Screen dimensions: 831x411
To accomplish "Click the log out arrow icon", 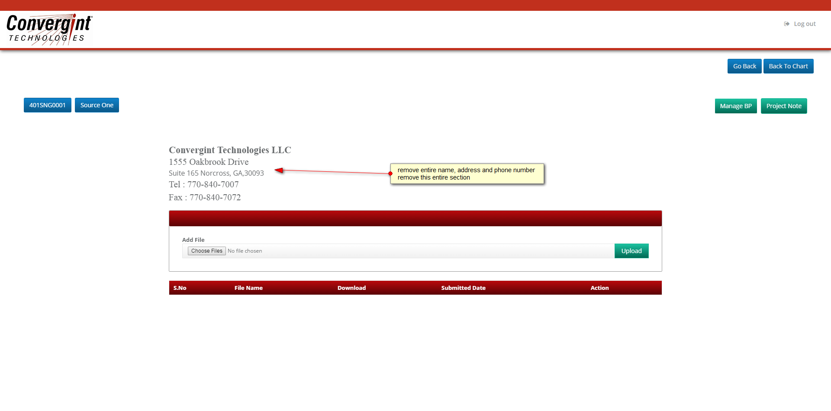I will [x=786, y=24].
